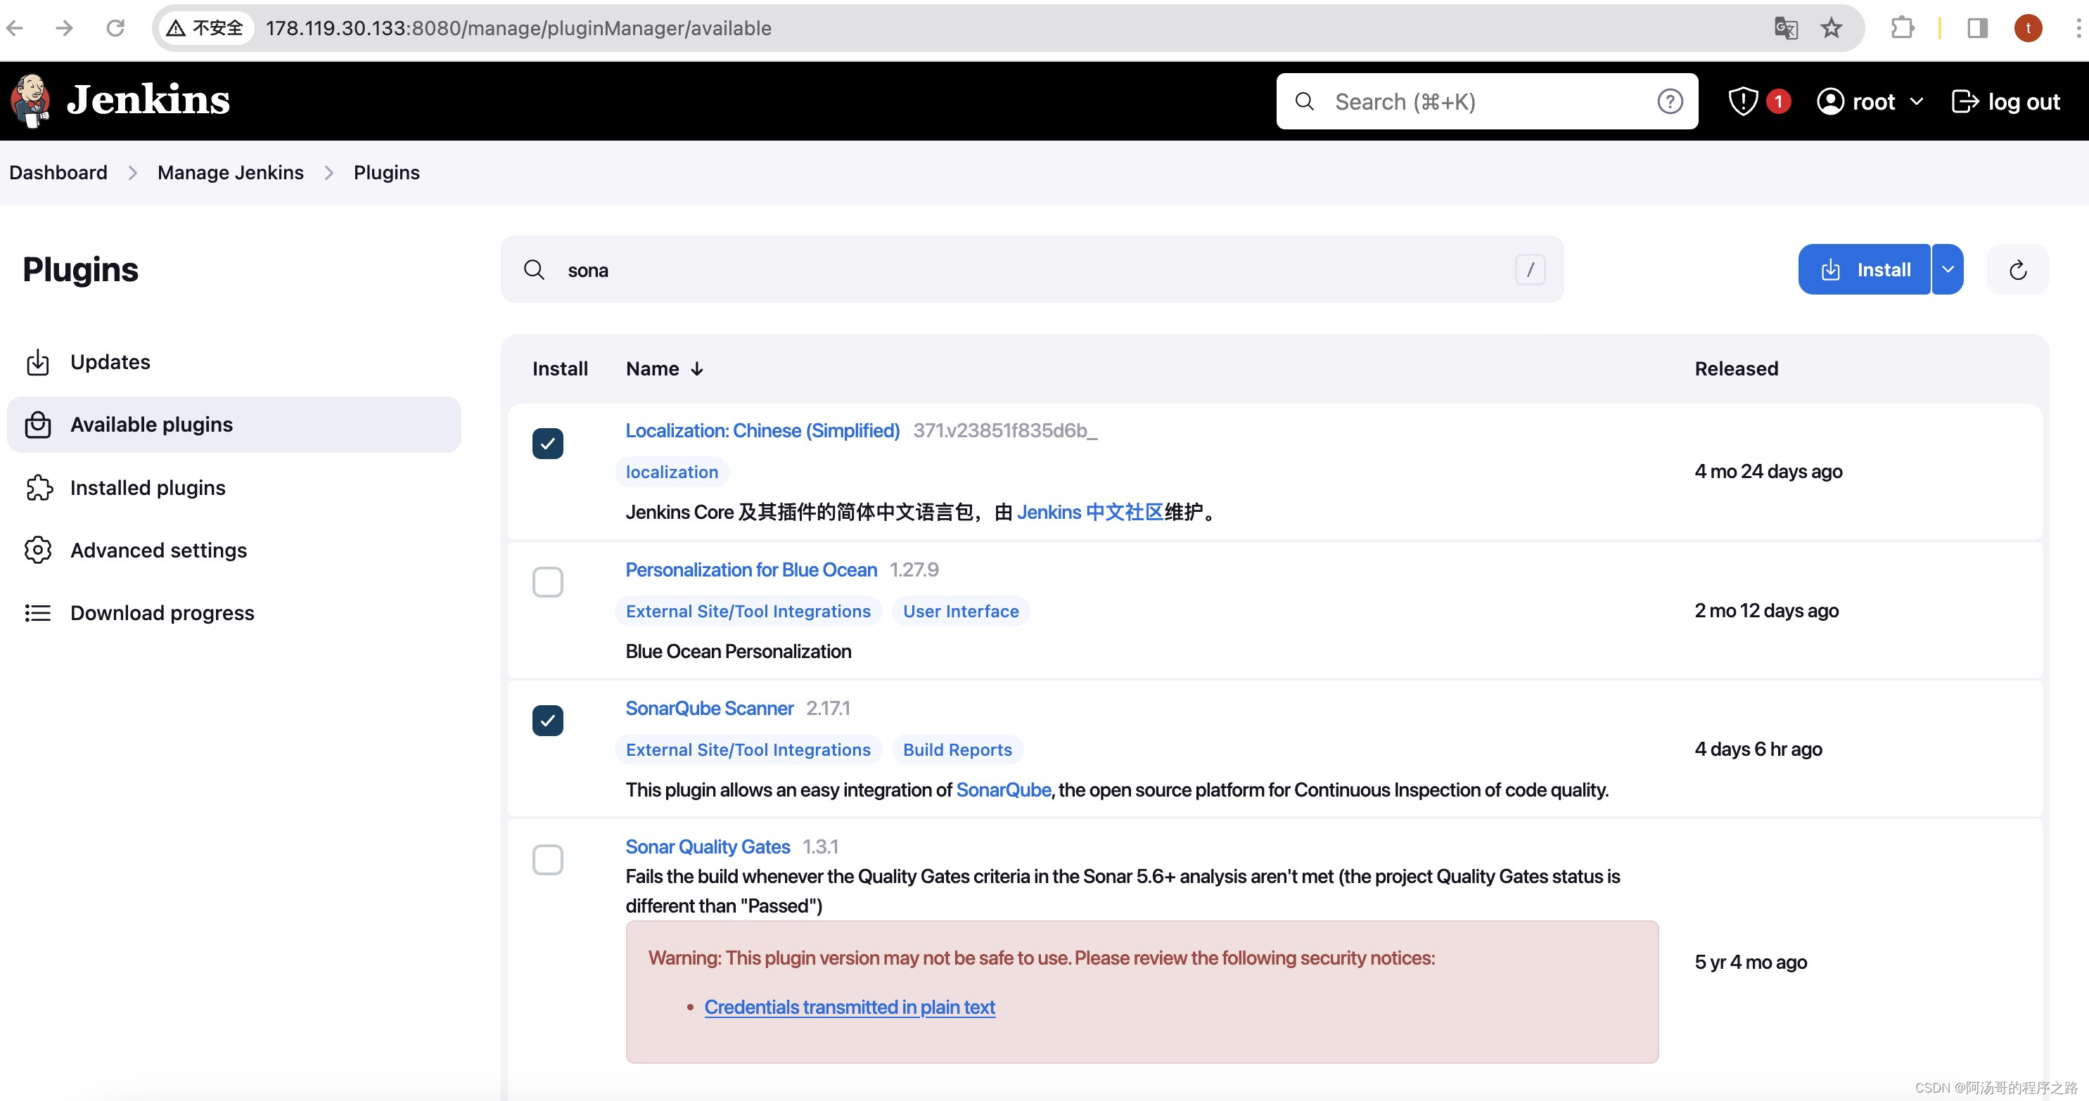The width and height of the screenshot is (2089, 1101).
Task: Select Available plugins in sidebar
Action: [x=234, y=425]
